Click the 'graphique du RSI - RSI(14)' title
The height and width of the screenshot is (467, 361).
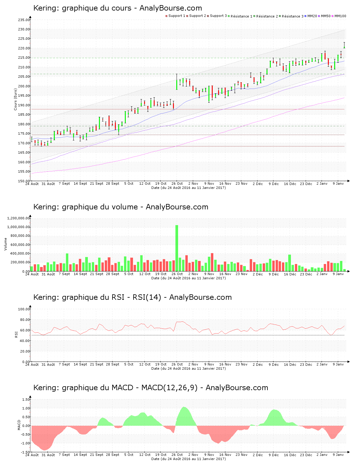pos(112,297)
